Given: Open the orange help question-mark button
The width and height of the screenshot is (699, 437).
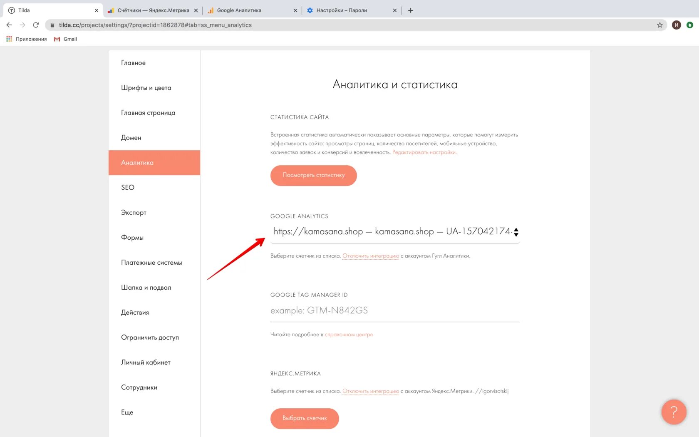Looking at the screenshot, I should [x=674, y=412].
